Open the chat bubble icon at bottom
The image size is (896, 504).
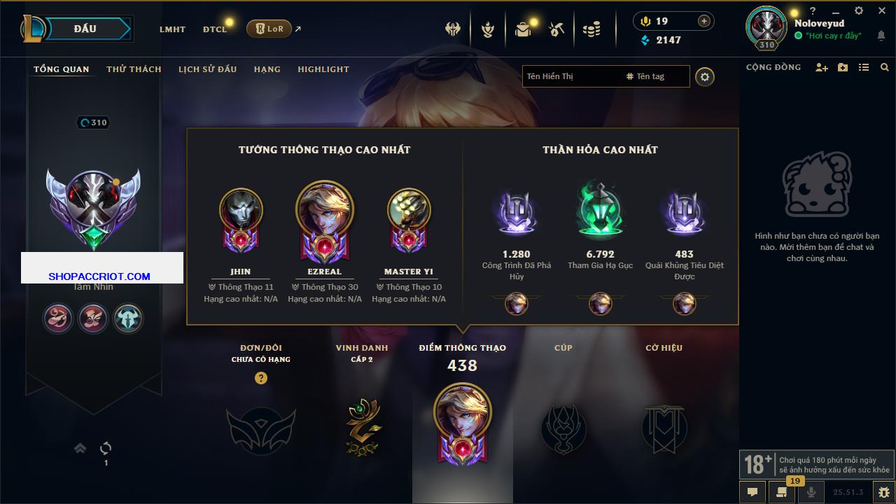point(752,492)
